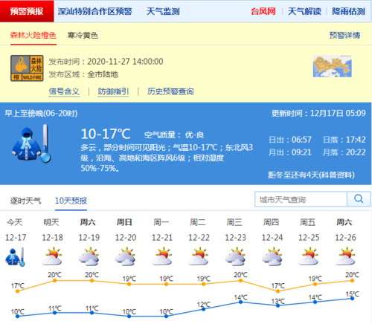
Task: Select the 寒冷黄色 warning tab
Action: click(83, 36)
